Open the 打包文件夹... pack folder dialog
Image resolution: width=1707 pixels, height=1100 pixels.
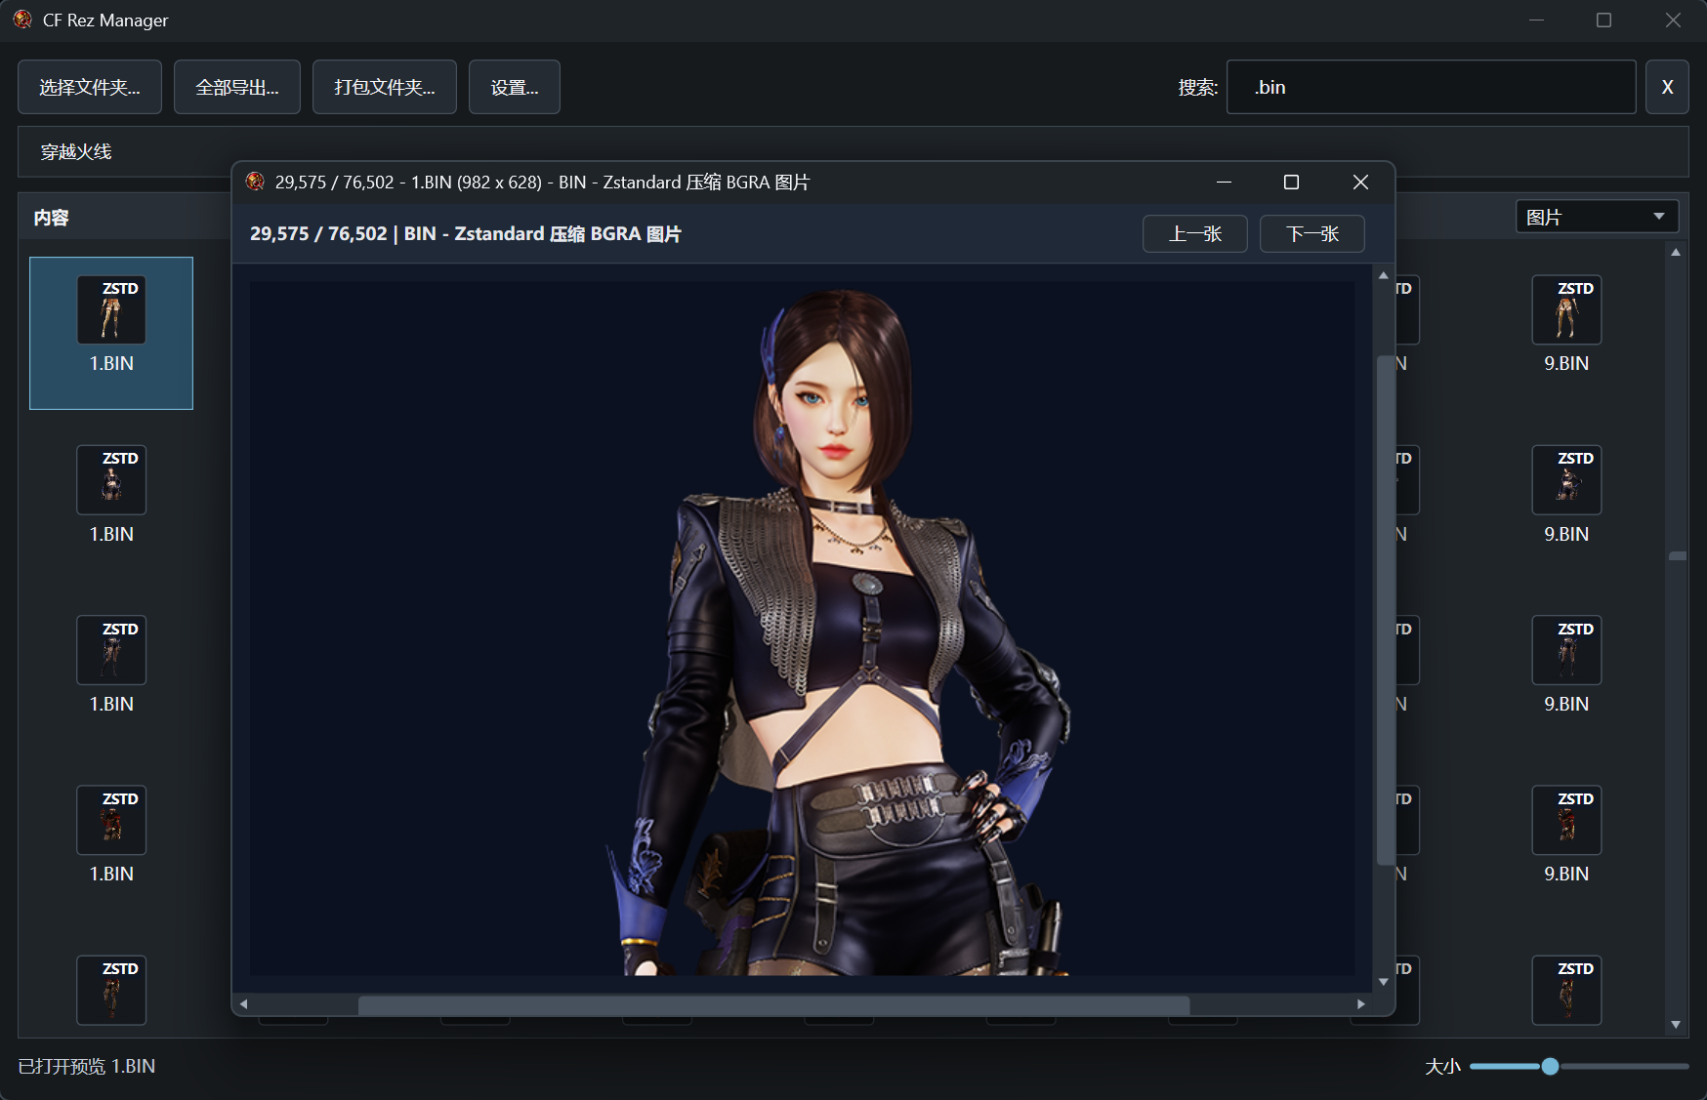coord(385,87)
